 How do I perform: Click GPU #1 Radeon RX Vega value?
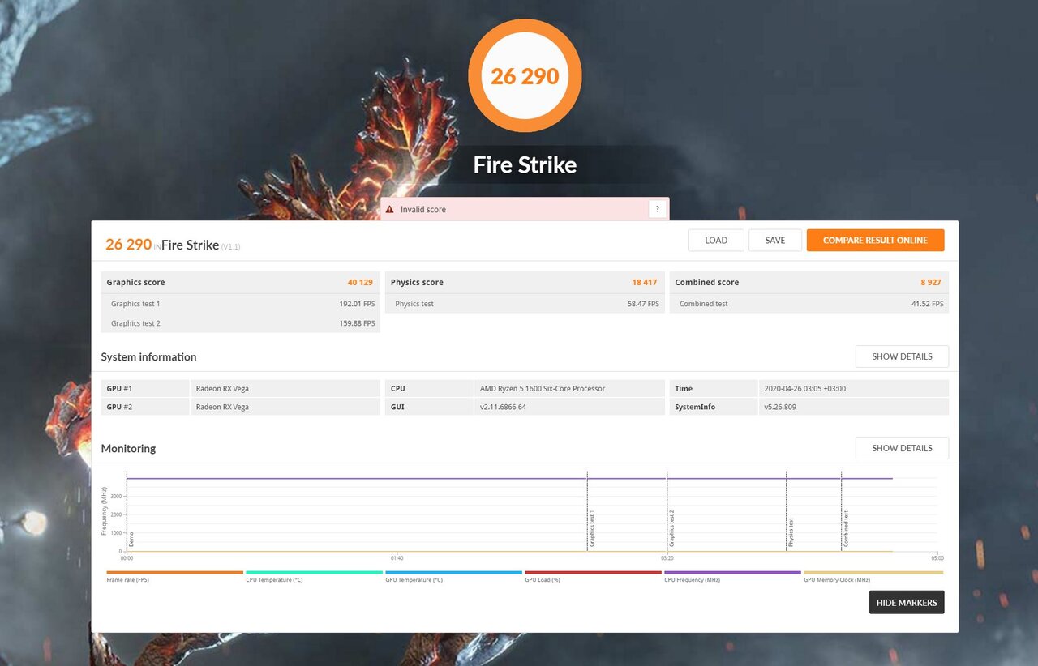[222, 389]
